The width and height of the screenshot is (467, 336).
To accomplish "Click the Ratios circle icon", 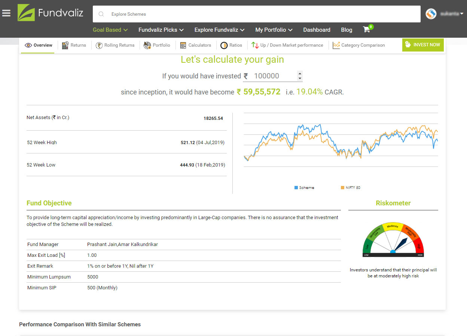I will [x=224, y=45].
